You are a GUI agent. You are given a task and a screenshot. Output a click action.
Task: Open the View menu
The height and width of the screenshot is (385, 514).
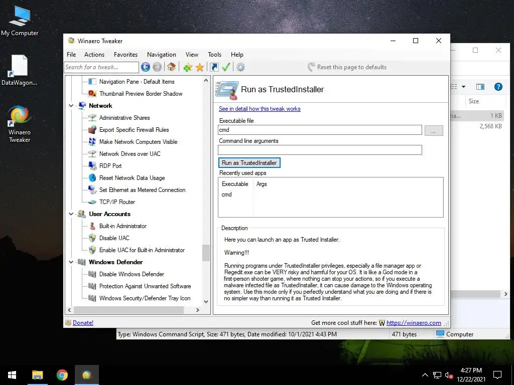click(x=192, y=55)
